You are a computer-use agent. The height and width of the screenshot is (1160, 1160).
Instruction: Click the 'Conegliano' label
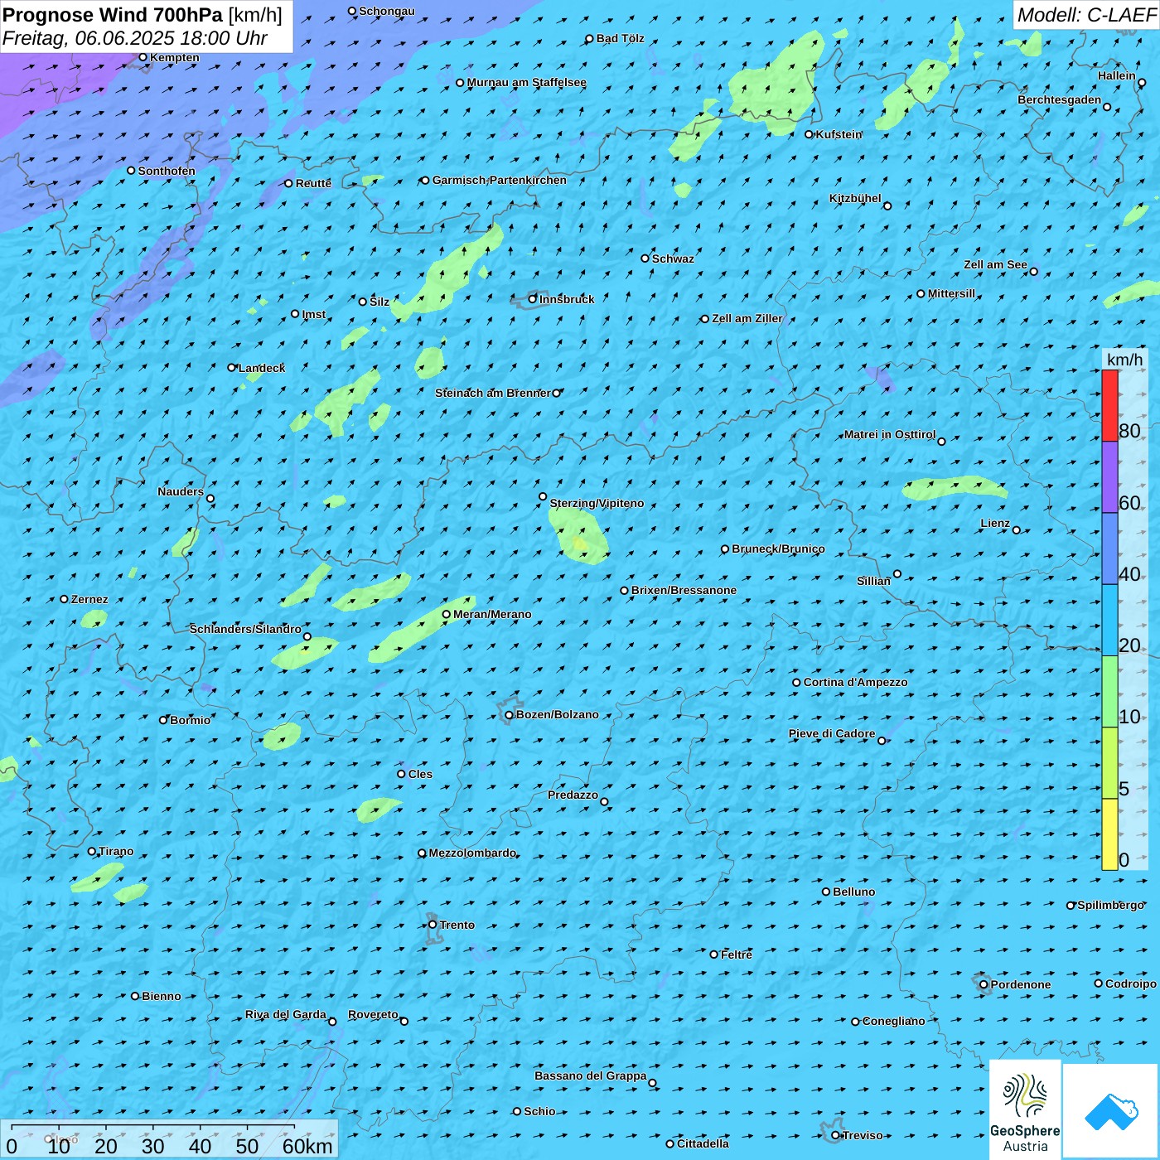pyautogui.click(x=893, y=1021)
